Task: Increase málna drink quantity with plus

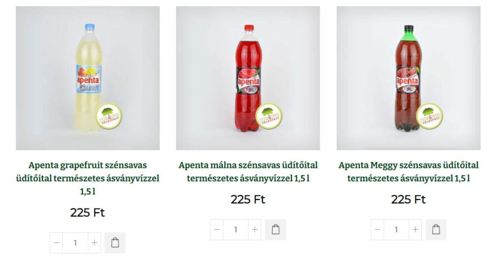Action: coord(255,230)
